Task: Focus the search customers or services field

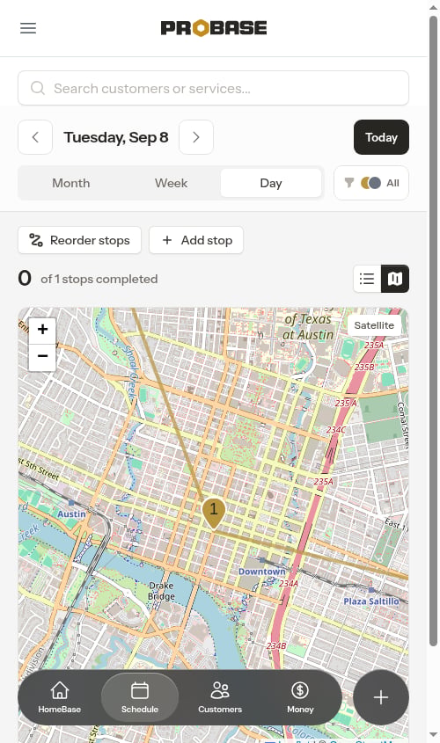Action: click(213, 88)
